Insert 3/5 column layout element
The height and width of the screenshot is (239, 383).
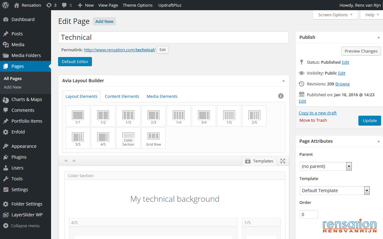(x=78, y=138)
